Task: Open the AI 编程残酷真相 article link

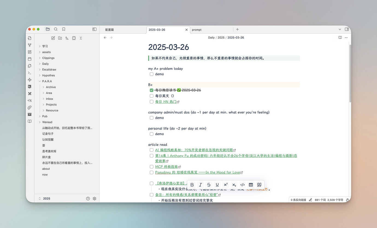Action: tap(194, 150)
